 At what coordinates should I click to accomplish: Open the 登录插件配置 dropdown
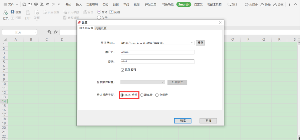click(x=143, y=82)
